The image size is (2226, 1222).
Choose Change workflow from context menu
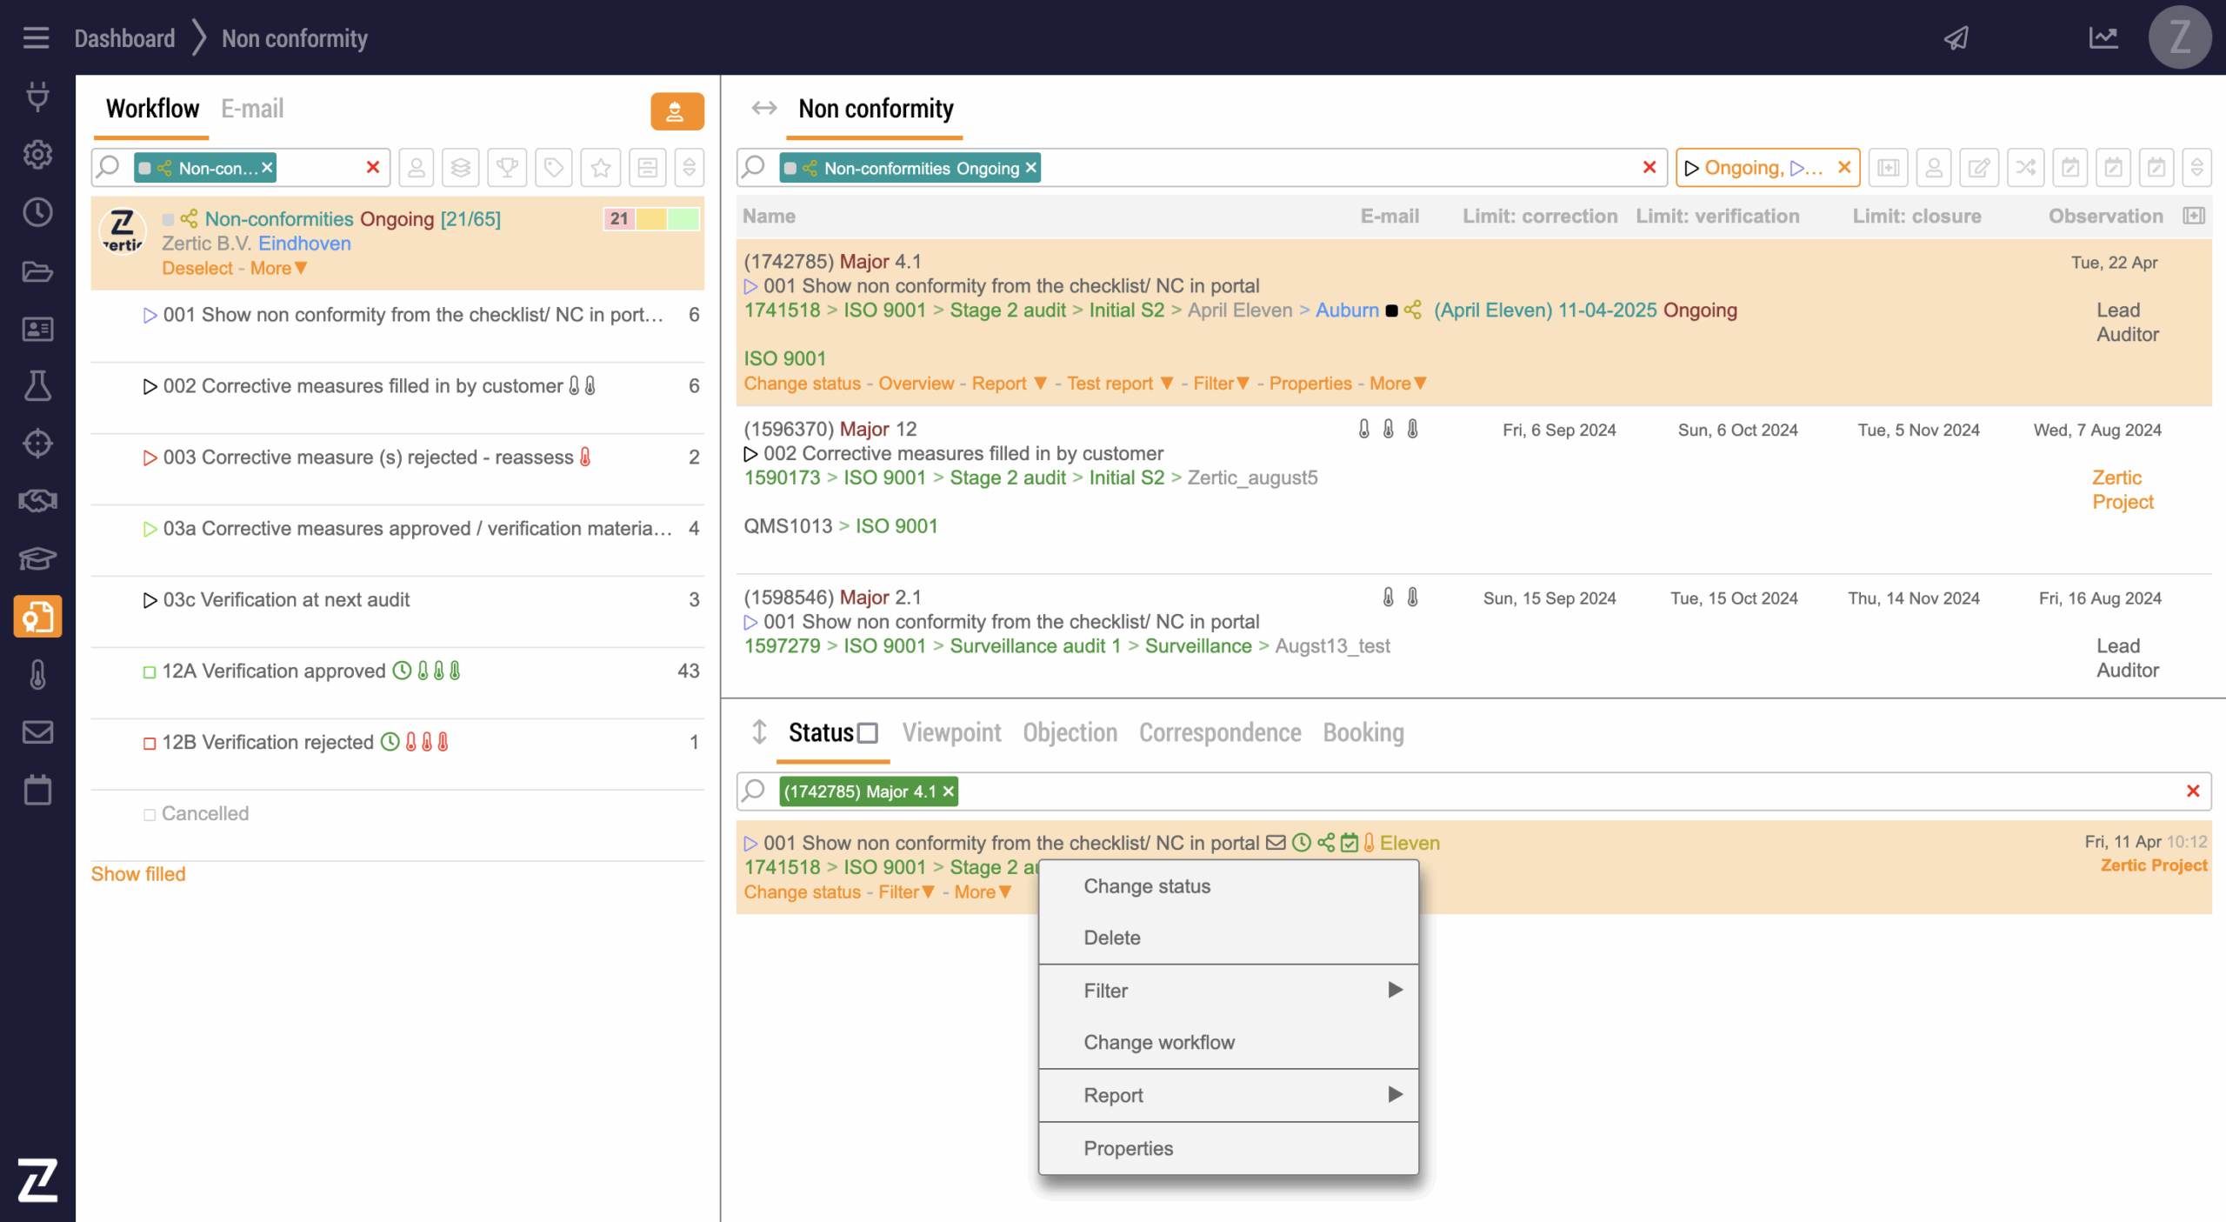1158,1042
